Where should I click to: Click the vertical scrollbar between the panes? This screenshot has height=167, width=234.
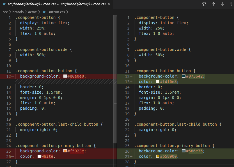click(x=115, y=103)
